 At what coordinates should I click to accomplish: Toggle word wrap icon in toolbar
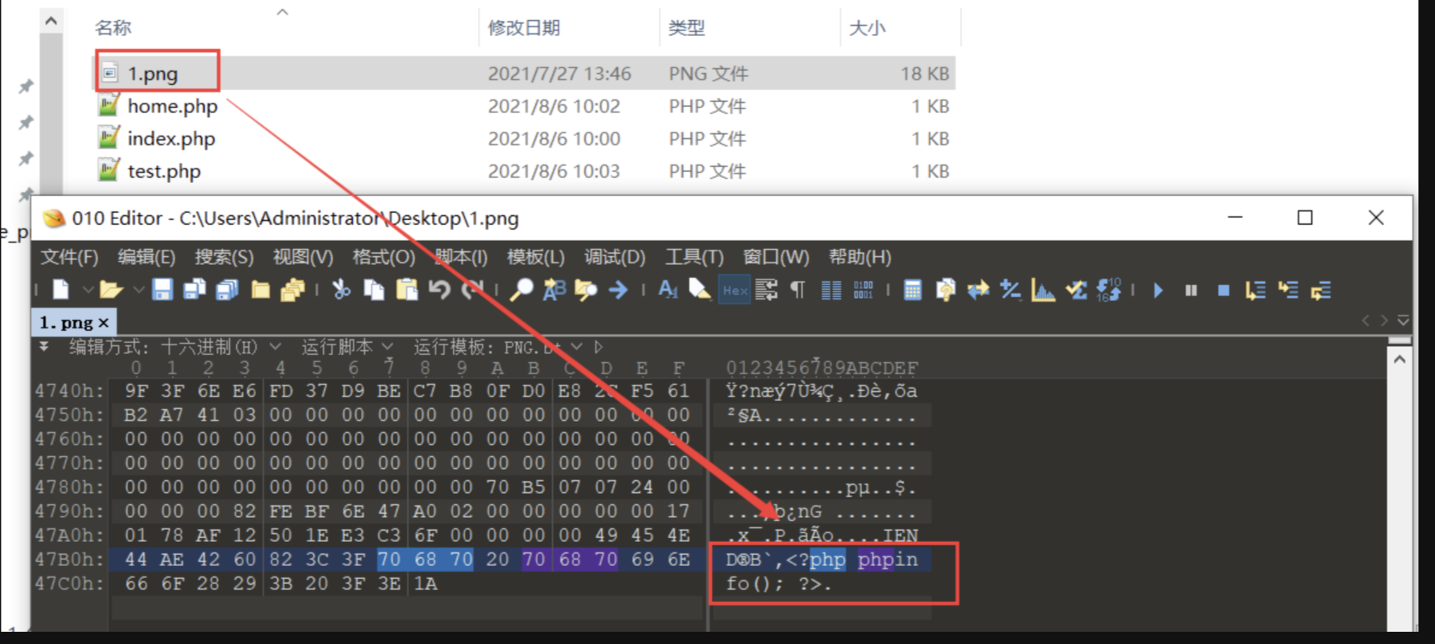(767, 290)
